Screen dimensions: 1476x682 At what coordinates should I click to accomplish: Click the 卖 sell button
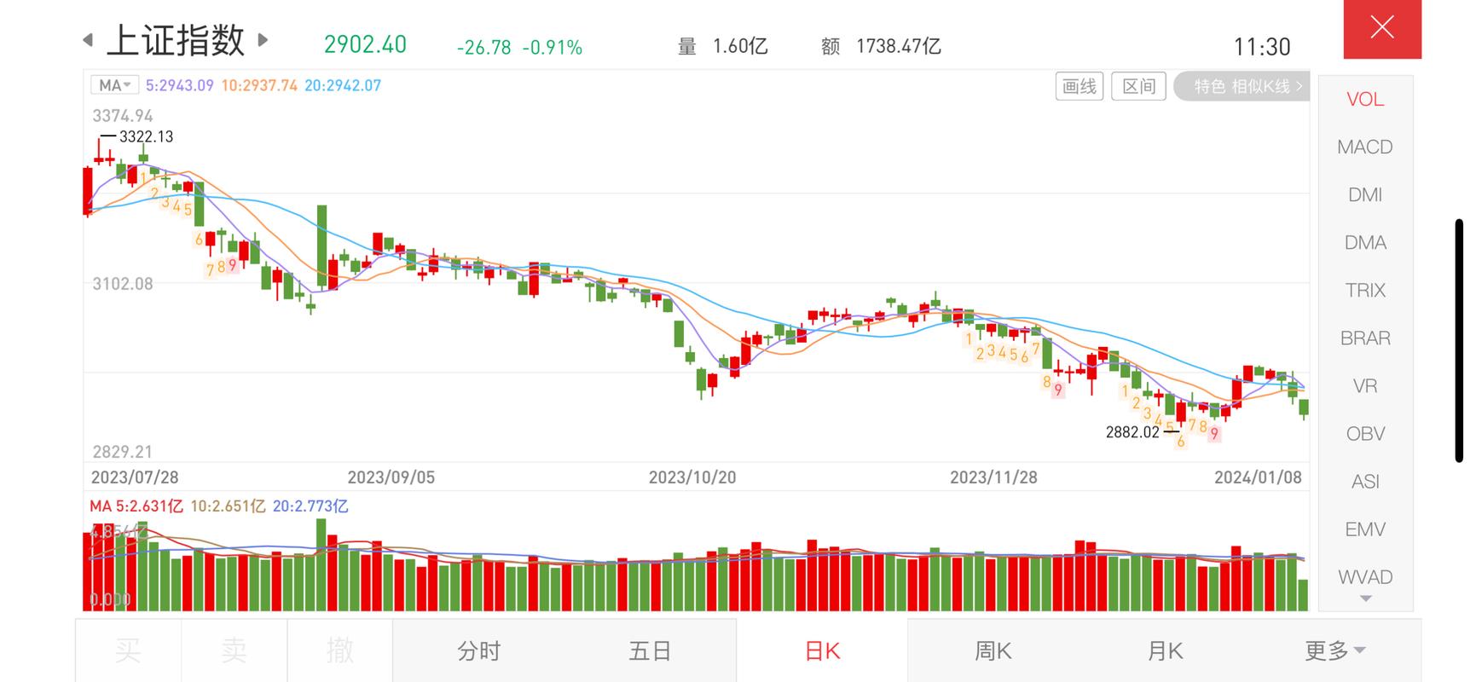pyautogui.click(x=233, y=650)
